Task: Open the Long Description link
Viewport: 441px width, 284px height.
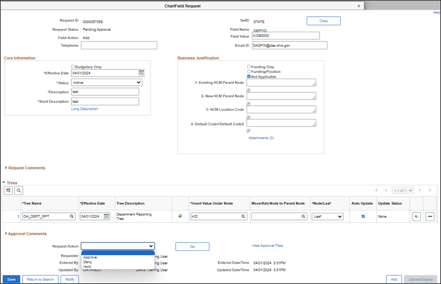Action: [x=85, y=109]
